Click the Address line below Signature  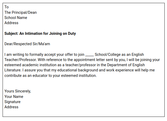pyautogui.click(x=11, y=107)
